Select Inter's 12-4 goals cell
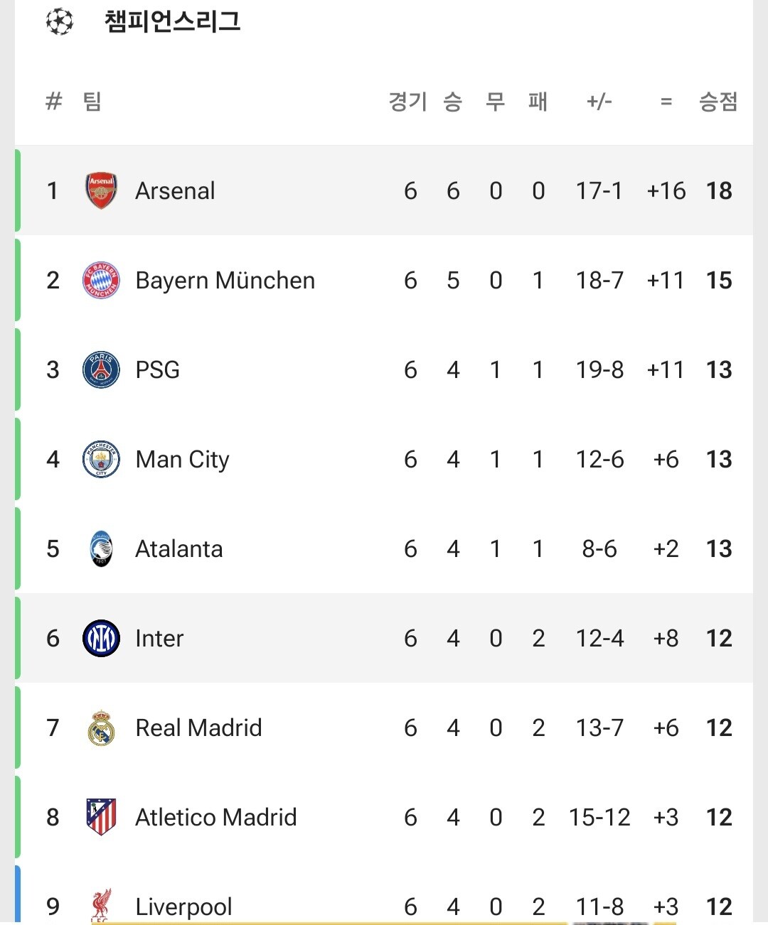 click(x=599, y=638)
